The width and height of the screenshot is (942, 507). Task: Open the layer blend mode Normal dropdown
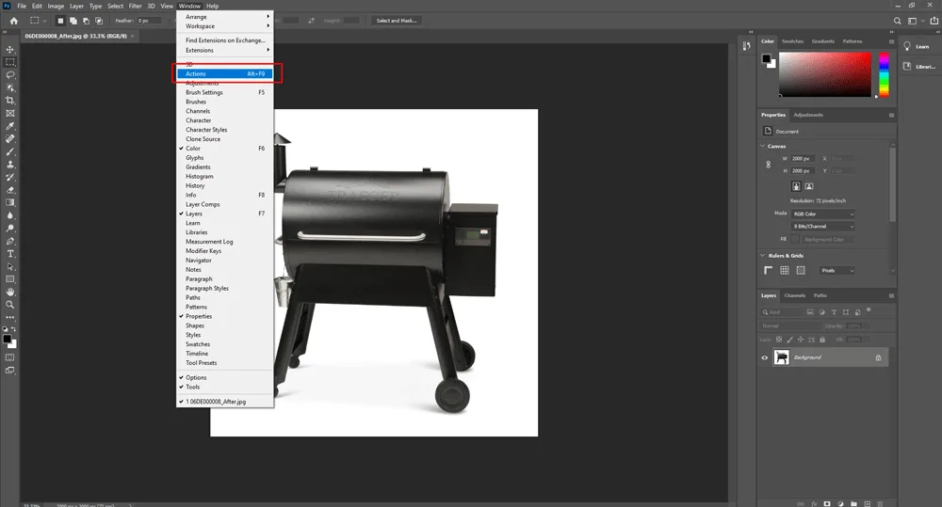click(x=789, y=325)
